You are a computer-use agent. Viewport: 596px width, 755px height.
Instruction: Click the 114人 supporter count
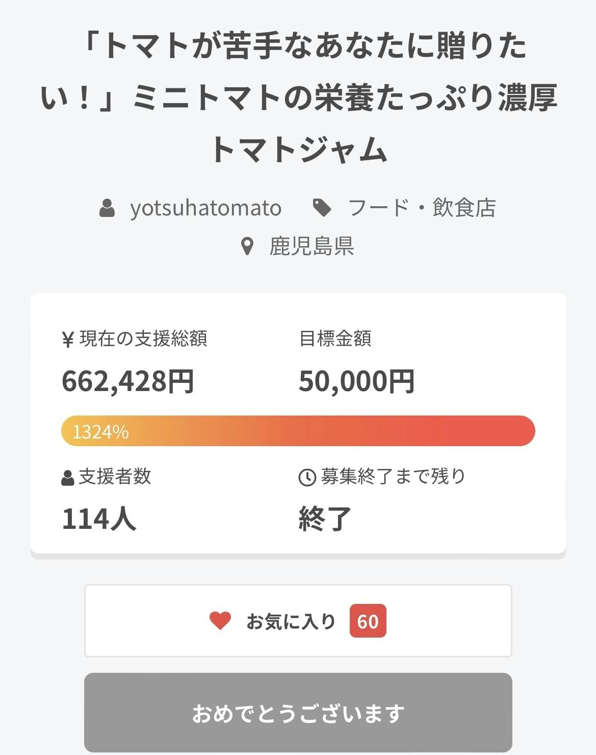99,519
